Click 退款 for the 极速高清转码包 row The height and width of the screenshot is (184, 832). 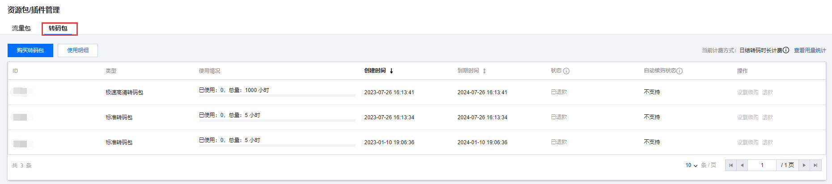(768, 92)
